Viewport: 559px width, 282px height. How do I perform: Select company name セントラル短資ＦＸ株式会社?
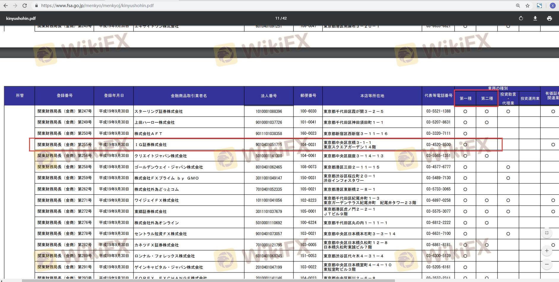click(161, 234)
